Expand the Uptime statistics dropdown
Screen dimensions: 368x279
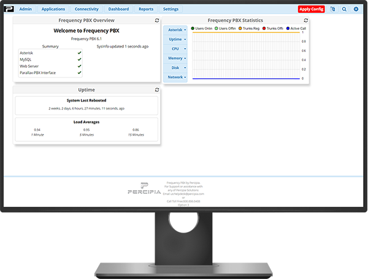tap(177, 39)
